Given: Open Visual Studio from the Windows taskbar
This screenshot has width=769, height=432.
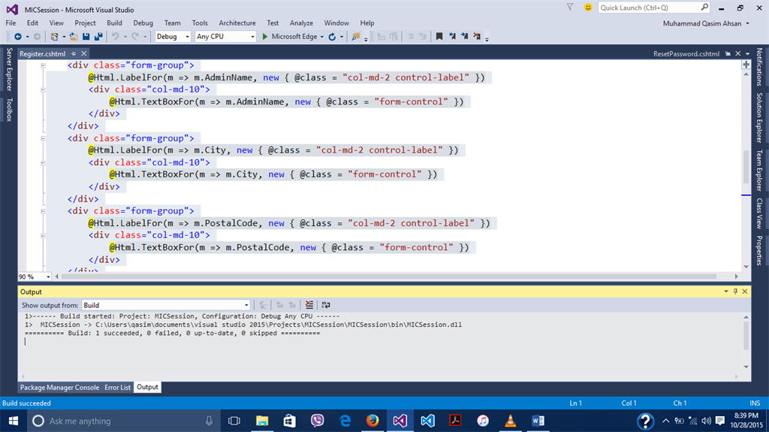Looking at the screenshot, I should tap(400, 421).
